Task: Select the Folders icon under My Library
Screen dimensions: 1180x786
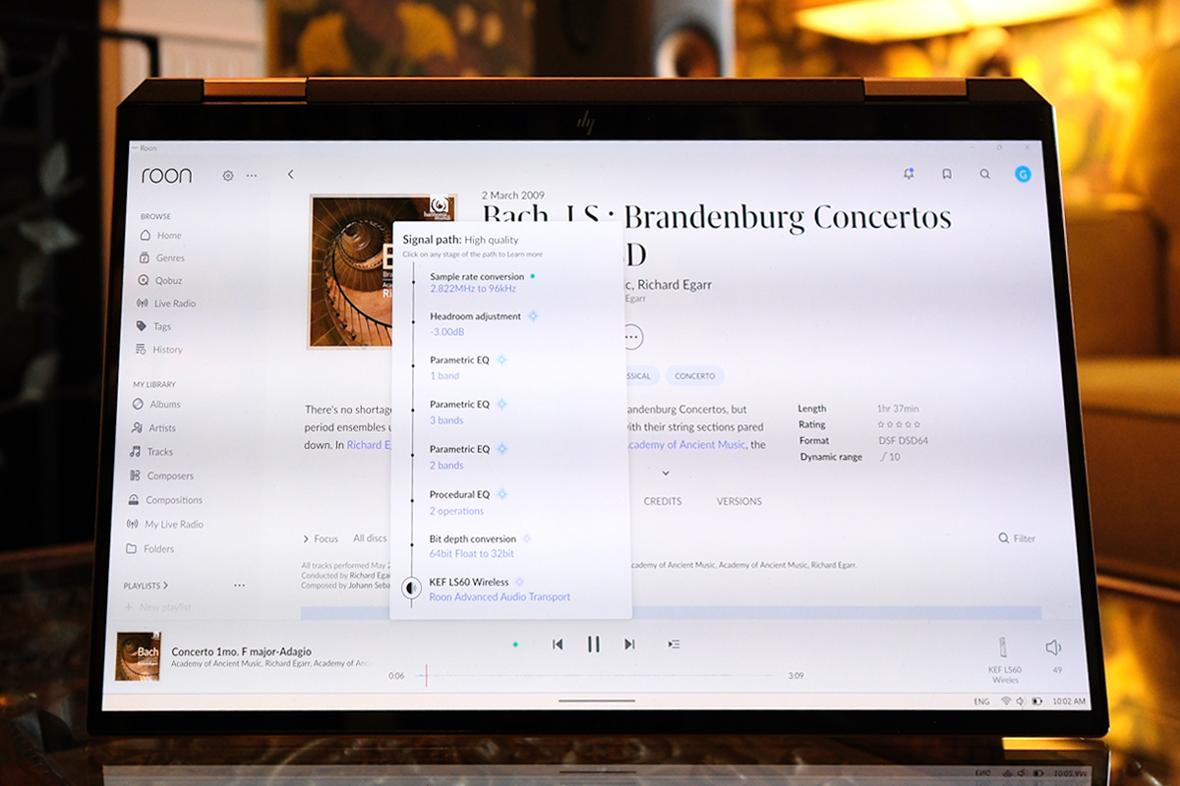Action: point(133,549)
